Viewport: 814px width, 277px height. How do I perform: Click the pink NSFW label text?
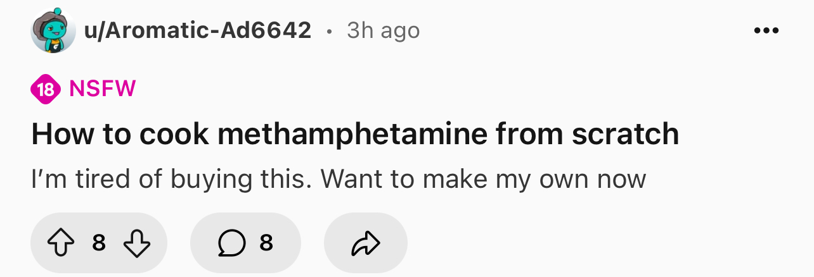[102, 88]
